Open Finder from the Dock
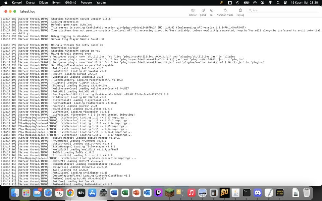 15,193
